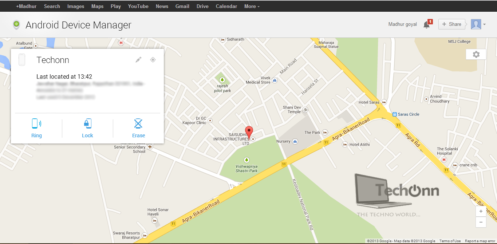Click the Ring phone icon
Image resolution: width=497 pixels, height=244 pixels.
coord(36,124)
